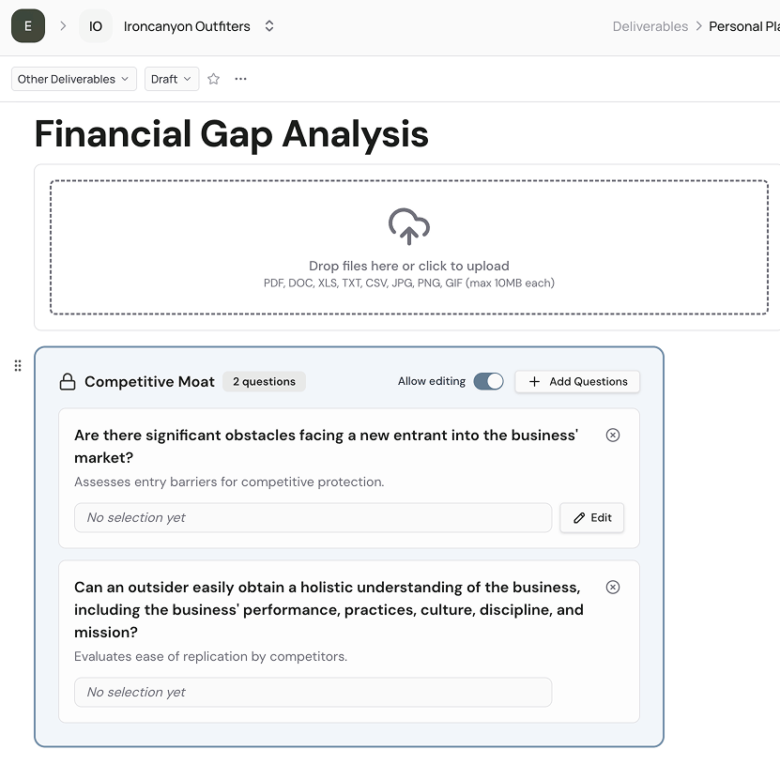Go to Deliverables breadcrumb
780x780 pixels.
(x=650, y=26)
